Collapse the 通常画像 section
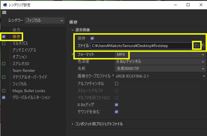The image size is (207, 136). pos(72,30)
